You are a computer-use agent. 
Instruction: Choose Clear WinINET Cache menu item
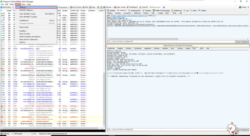pyautogui.click(x=36, y=14)
